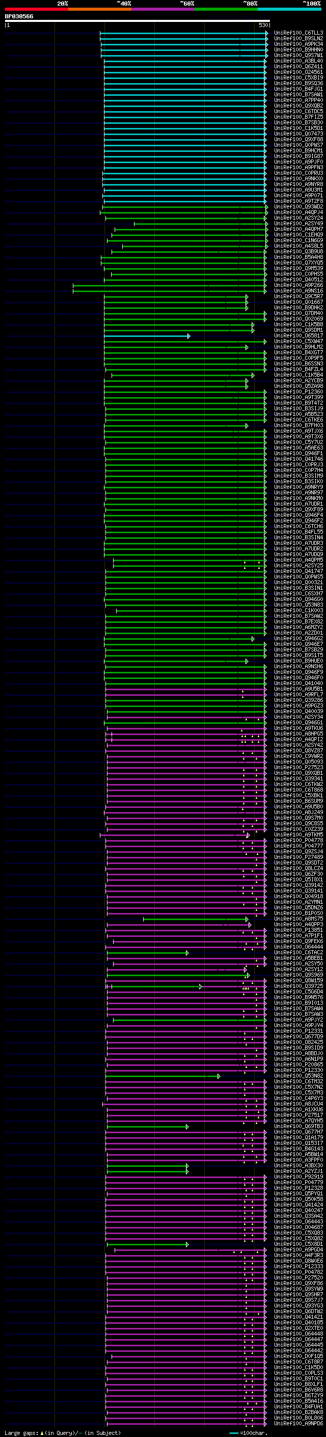Click label UniRef100_A4QPM5

click(298, 560)
